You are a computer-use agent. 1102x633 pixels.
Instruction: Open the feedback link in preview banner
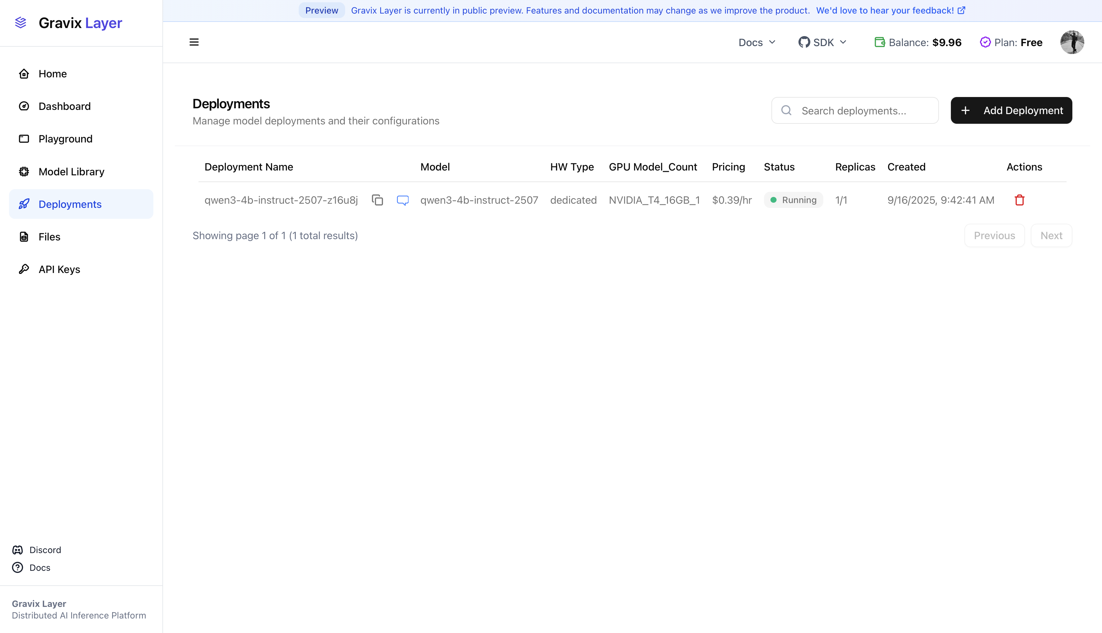pos(890,10)
